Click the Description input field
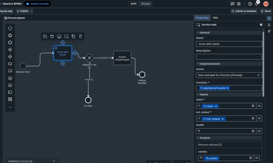The width and height of the screenshot is (273, 163). click(x=229, y=57)
